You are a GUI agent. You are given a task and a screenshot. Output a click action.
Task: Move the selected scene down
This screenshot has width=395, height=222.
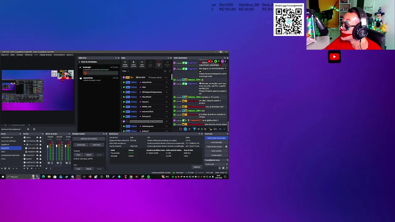pyautogui.click(x=17, y=168)
